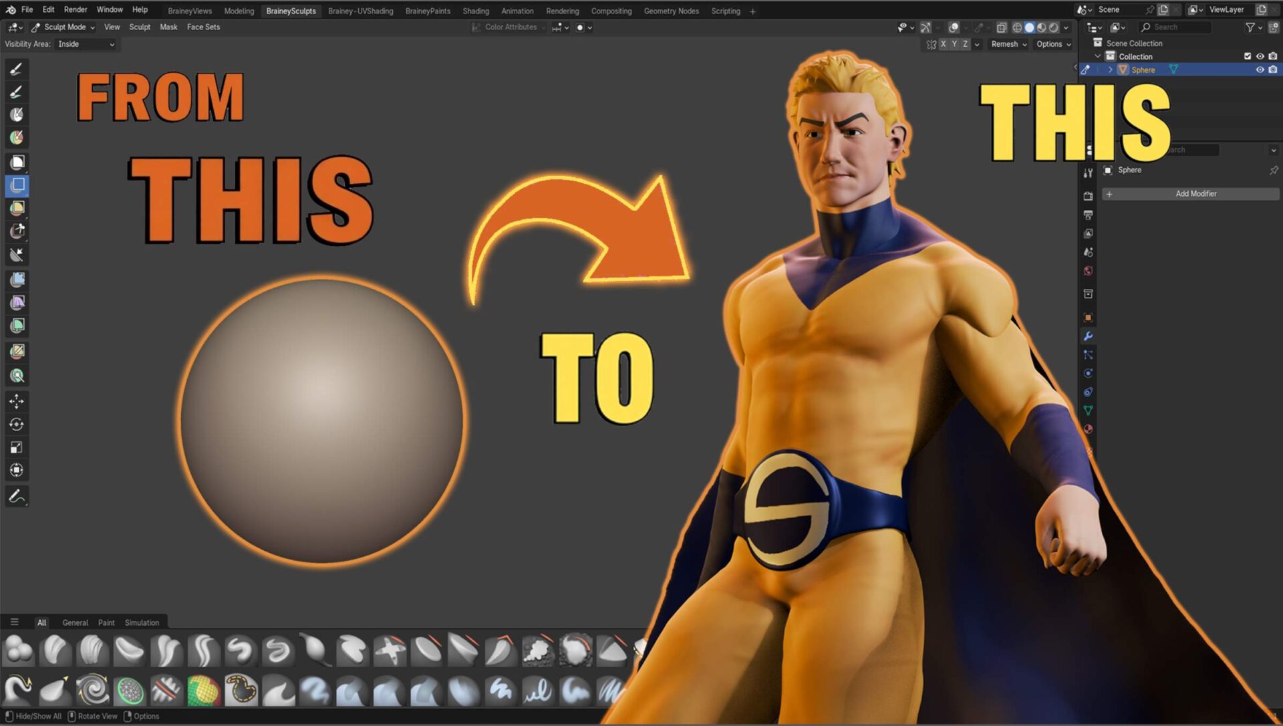Open the Sculpt Mode dropdown
The width and height of the screenshot is (1283, 726).
pyautogui.click(x=63, y=27)
